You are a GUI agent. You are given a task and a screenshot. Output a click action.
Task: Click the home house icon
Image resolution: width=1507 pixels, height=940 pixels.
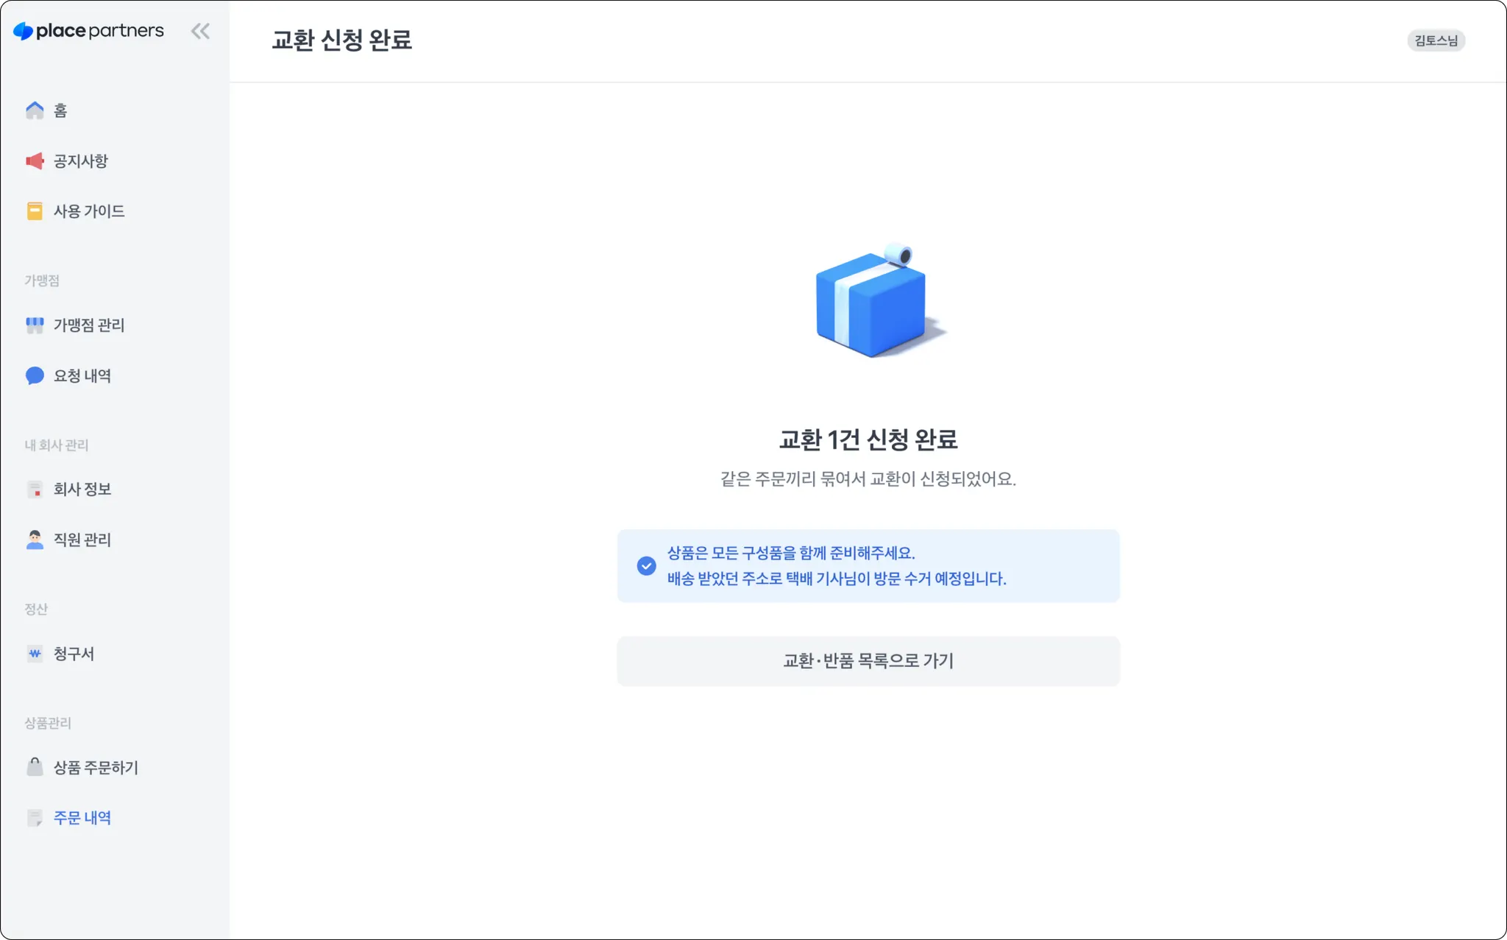click(x=35, y=110)
